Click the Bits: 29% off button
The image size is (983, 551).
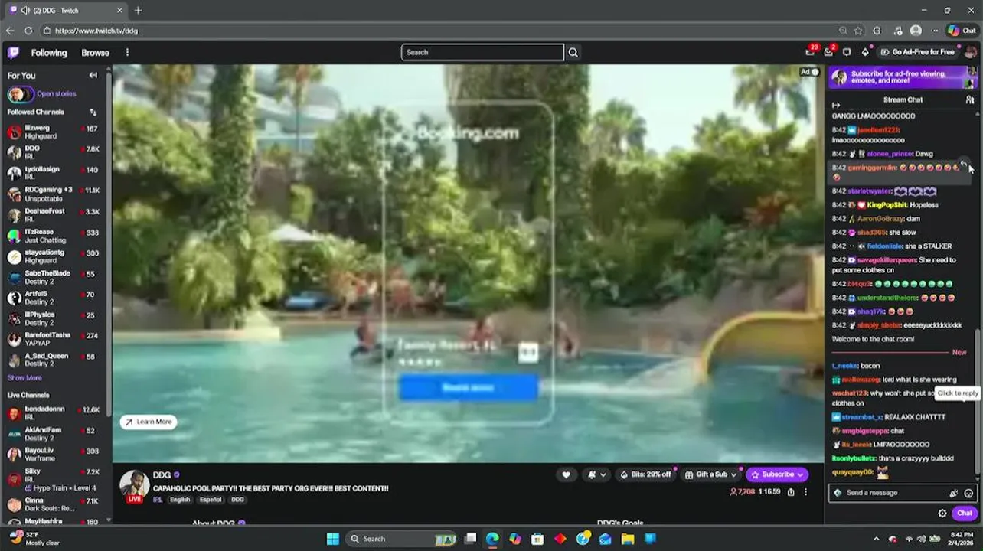coord(645,474)
